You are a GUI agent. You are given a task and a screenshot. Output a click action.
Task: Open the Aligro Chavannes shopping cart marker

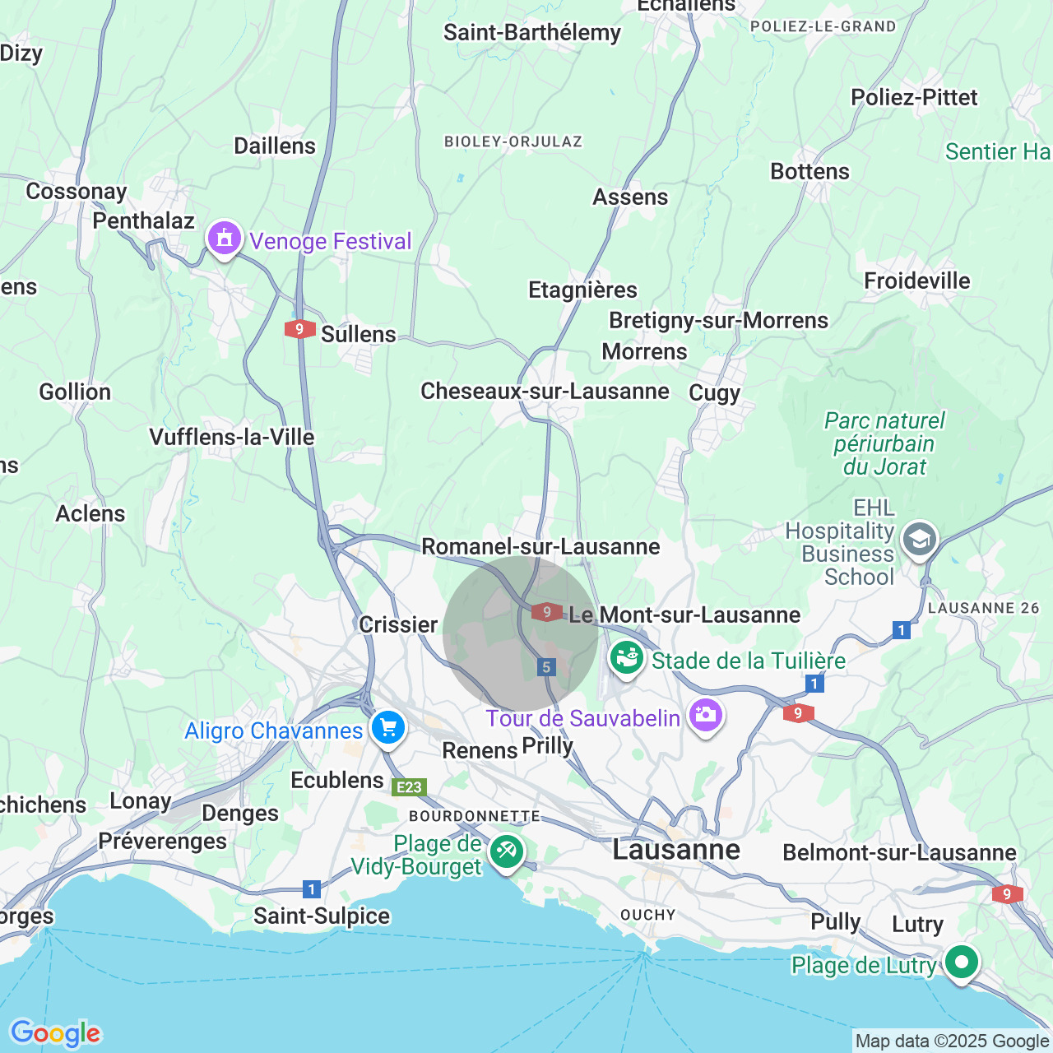click(387, 730)
